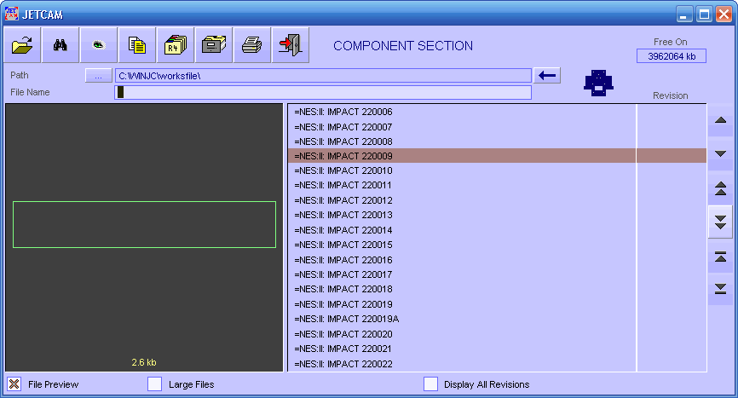Open the R4 file stack icon
The height and width of the screenshot is (398, 738).
pyautogui.click(x=176, y=45)
